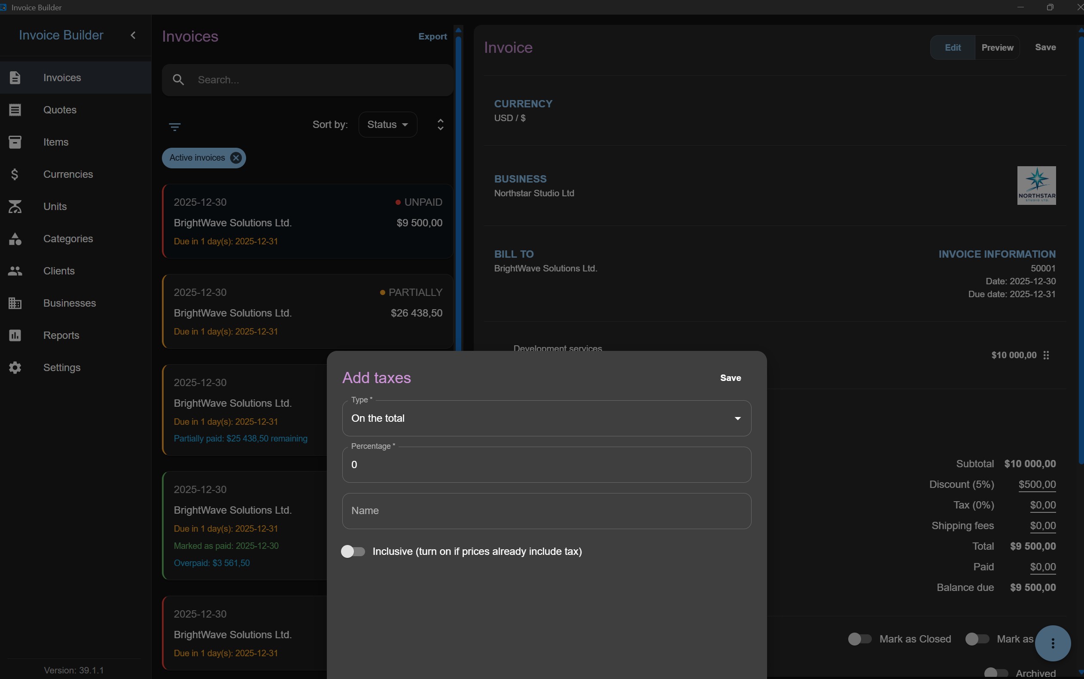Open the Sort by Status dropdown
This screenshot has height=679, width=1084.
387,125
